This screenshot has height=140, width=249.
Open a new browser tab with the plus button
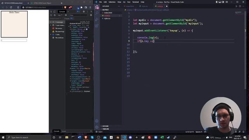click(x=61, y=3)
